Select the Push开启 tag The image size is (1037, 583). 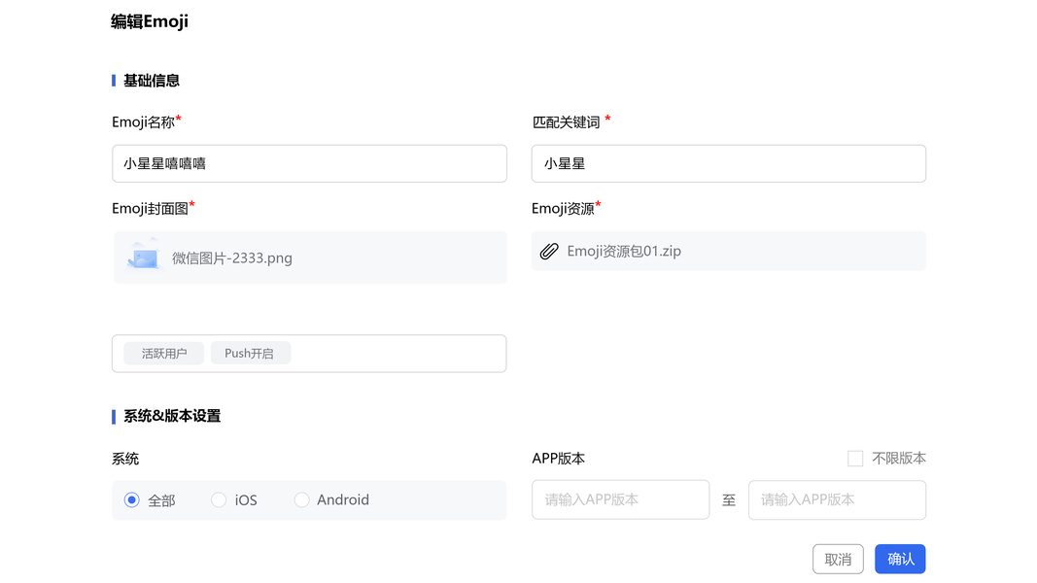pyautogui.click(x=250, y=354)
